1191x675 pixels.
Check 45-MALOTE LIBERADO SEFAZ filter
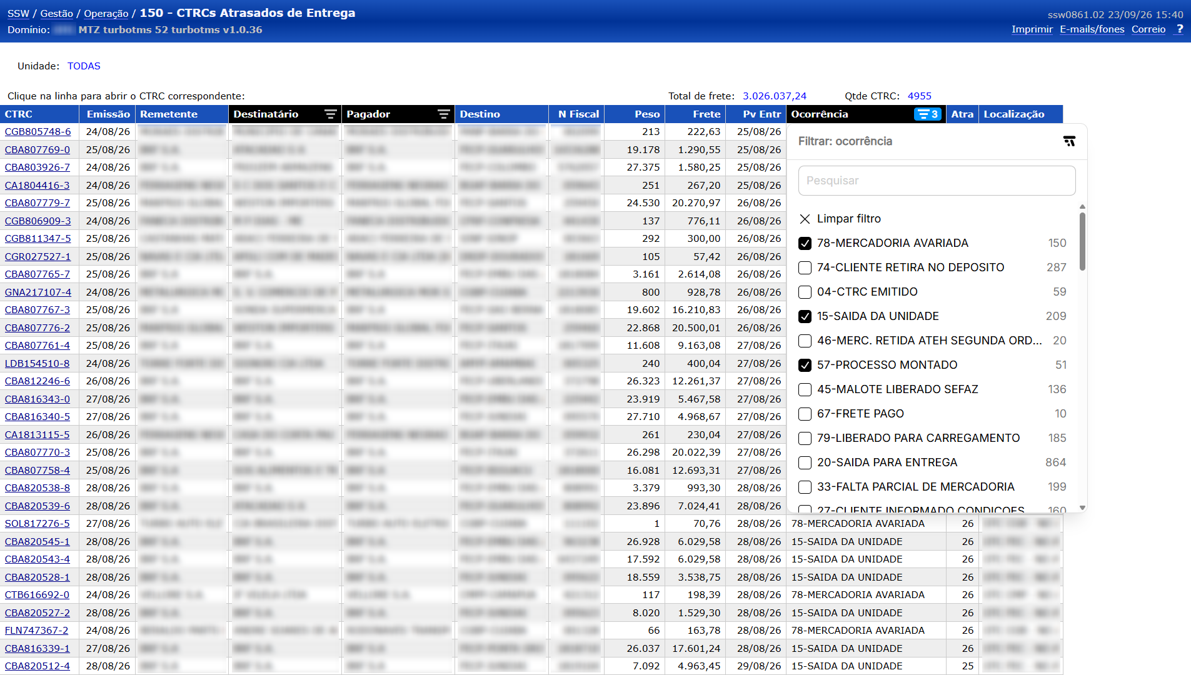pos(805,389)
